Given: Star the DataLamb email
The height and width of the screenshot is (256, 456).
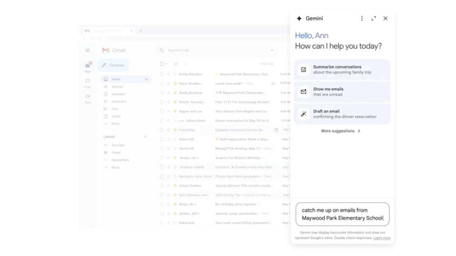Looking at the screenshot, I should click(169, 223).
